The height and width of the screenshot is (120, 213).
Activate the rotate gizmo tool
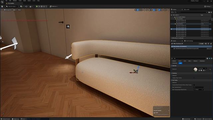tap(140, 10)
